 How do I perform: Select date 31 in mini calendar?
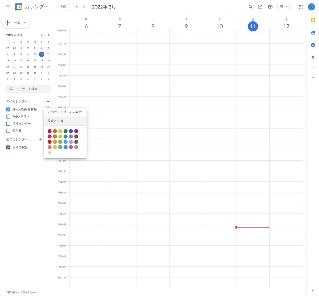(35, 73)
